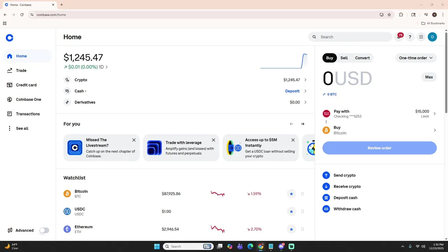Open See all in sidebar
The height and width of the screenshot is (252, 448).
[28, 128]
